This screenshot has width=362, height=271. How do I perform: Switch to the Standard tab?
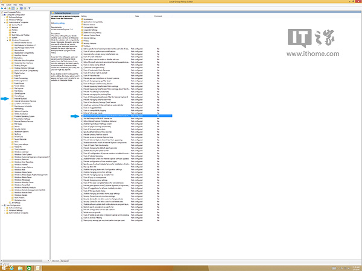click(64, 261)
